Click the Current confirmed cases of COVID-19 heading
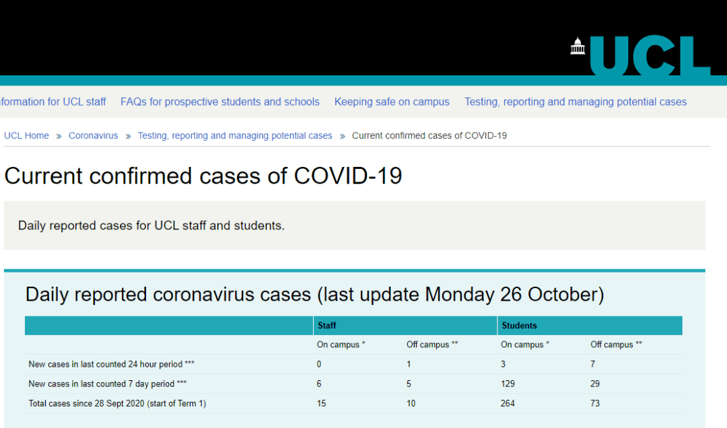This screenshot has height=428, width=727. pos(203,176)
